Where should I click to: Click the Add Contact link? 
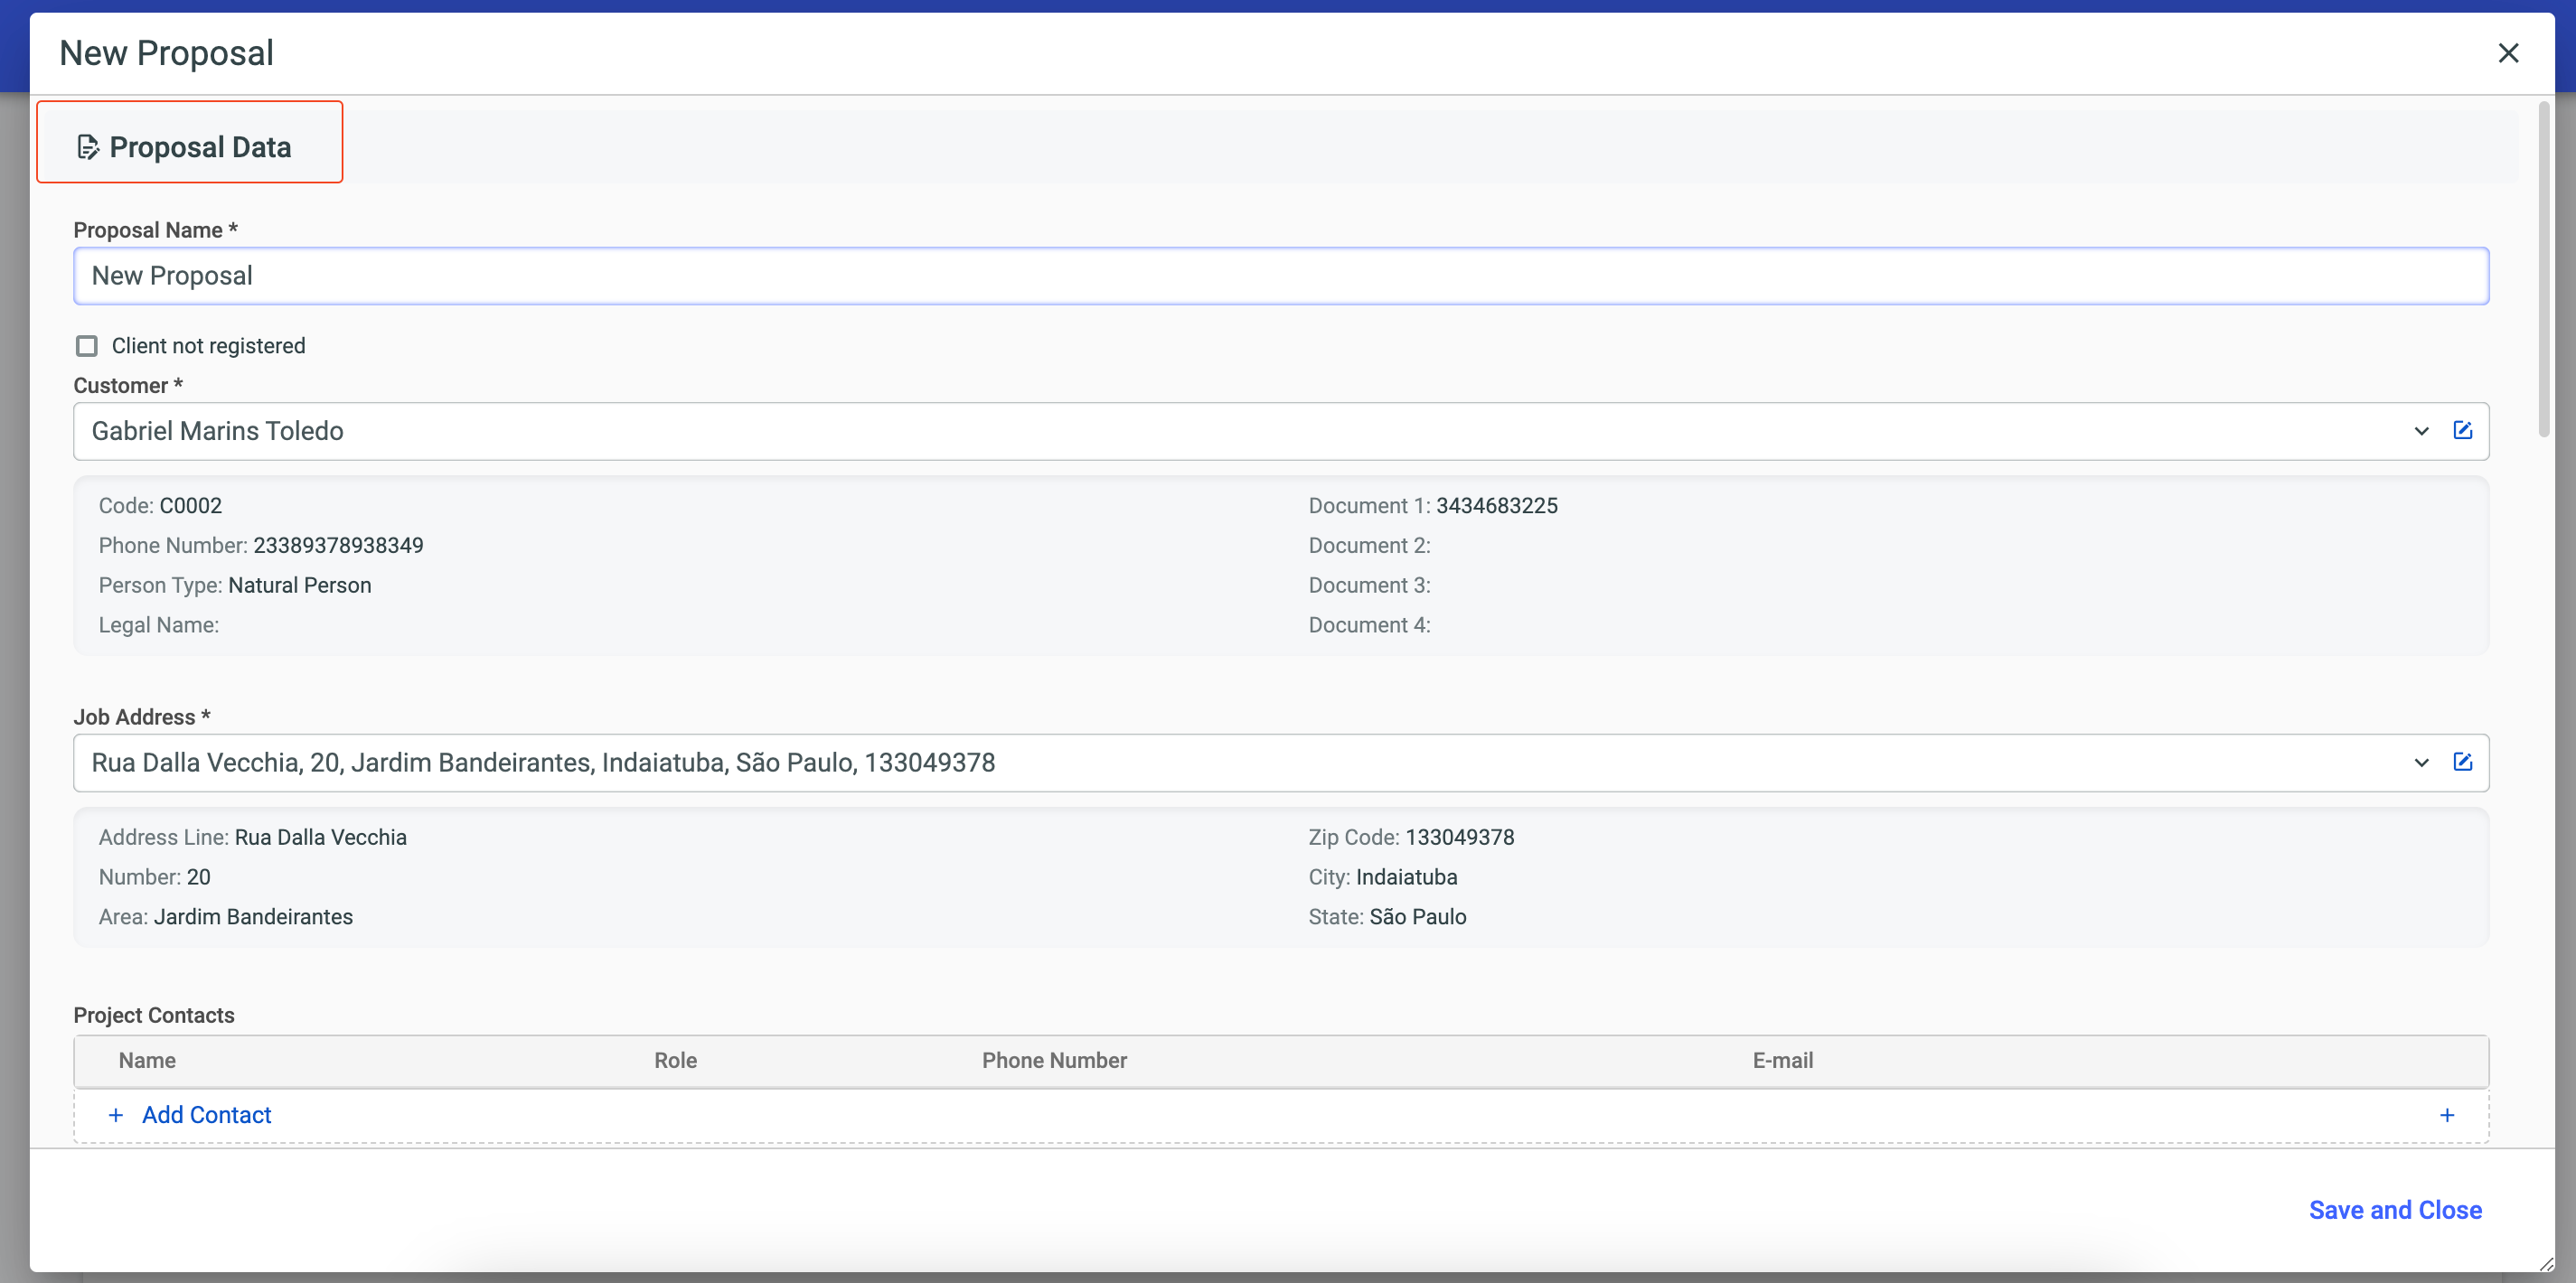pyautogui.click(x=206, y=1115)
